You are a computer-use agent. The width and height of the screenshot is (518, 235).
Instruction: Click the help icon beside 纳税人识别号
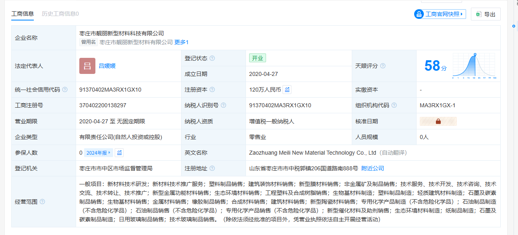(223, 105)
